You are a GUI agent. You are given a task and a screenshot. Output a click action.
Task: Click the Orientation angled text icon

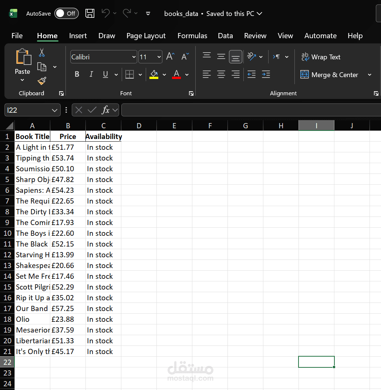[252, 56]
